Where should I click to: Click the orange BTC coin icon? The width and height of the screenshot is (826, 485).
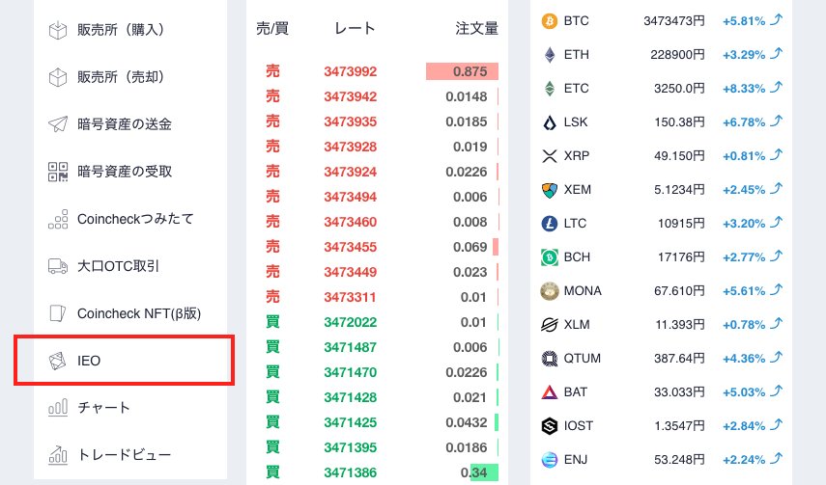coord(550,21)
